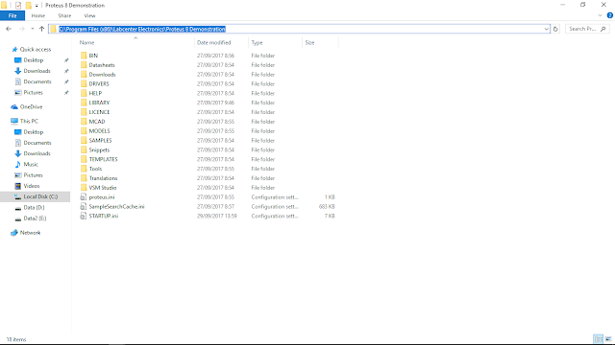Select the MODELS folder icon
The height and width of the screenshot is (345, 615).
click(x=84, y=131)
